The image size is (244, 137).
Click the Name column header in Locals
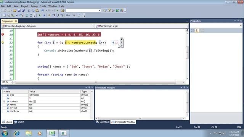pos(16,91)
